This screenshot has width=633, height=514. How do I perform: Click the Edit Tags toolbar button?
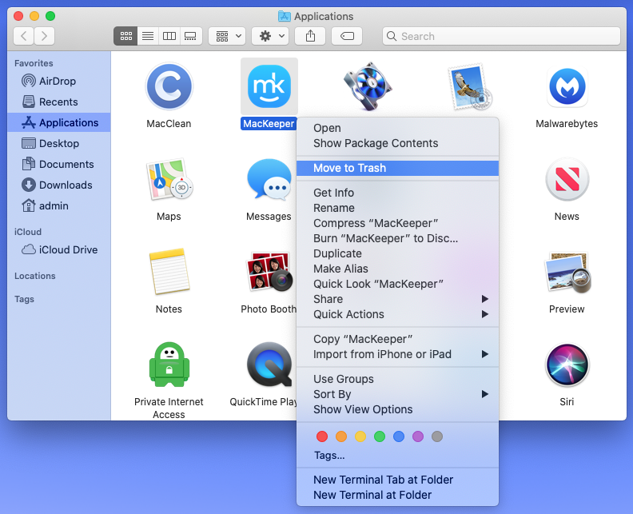point(347,36)
